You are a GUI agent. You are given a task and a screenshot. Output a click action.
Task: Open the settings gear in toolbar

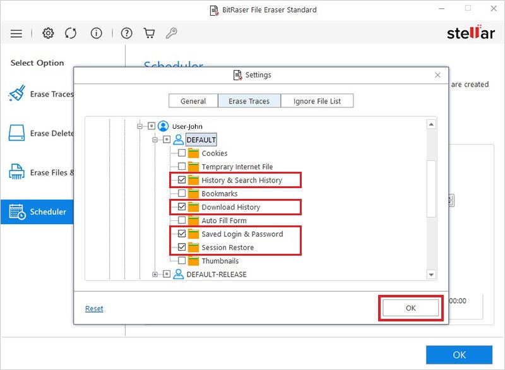[48, 33]
